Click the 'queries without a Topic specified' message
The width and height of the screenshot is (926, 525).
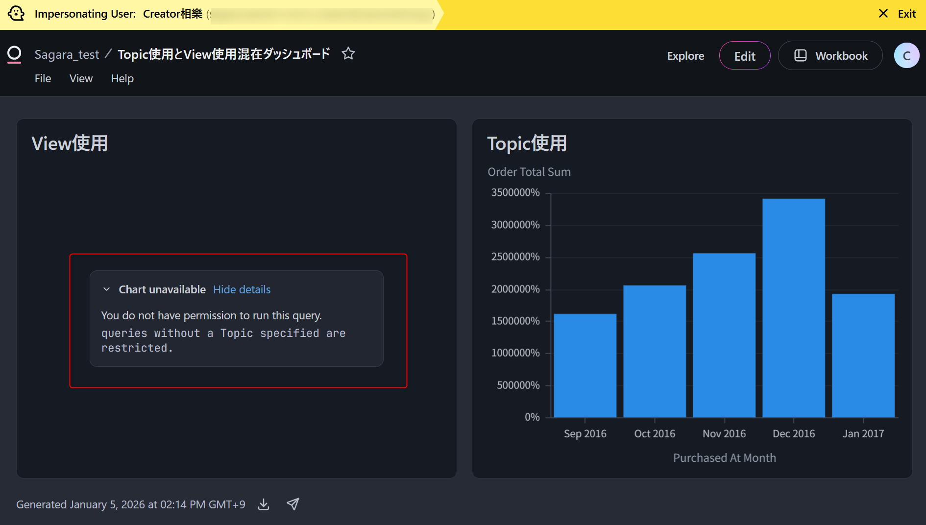coord(223,340)
